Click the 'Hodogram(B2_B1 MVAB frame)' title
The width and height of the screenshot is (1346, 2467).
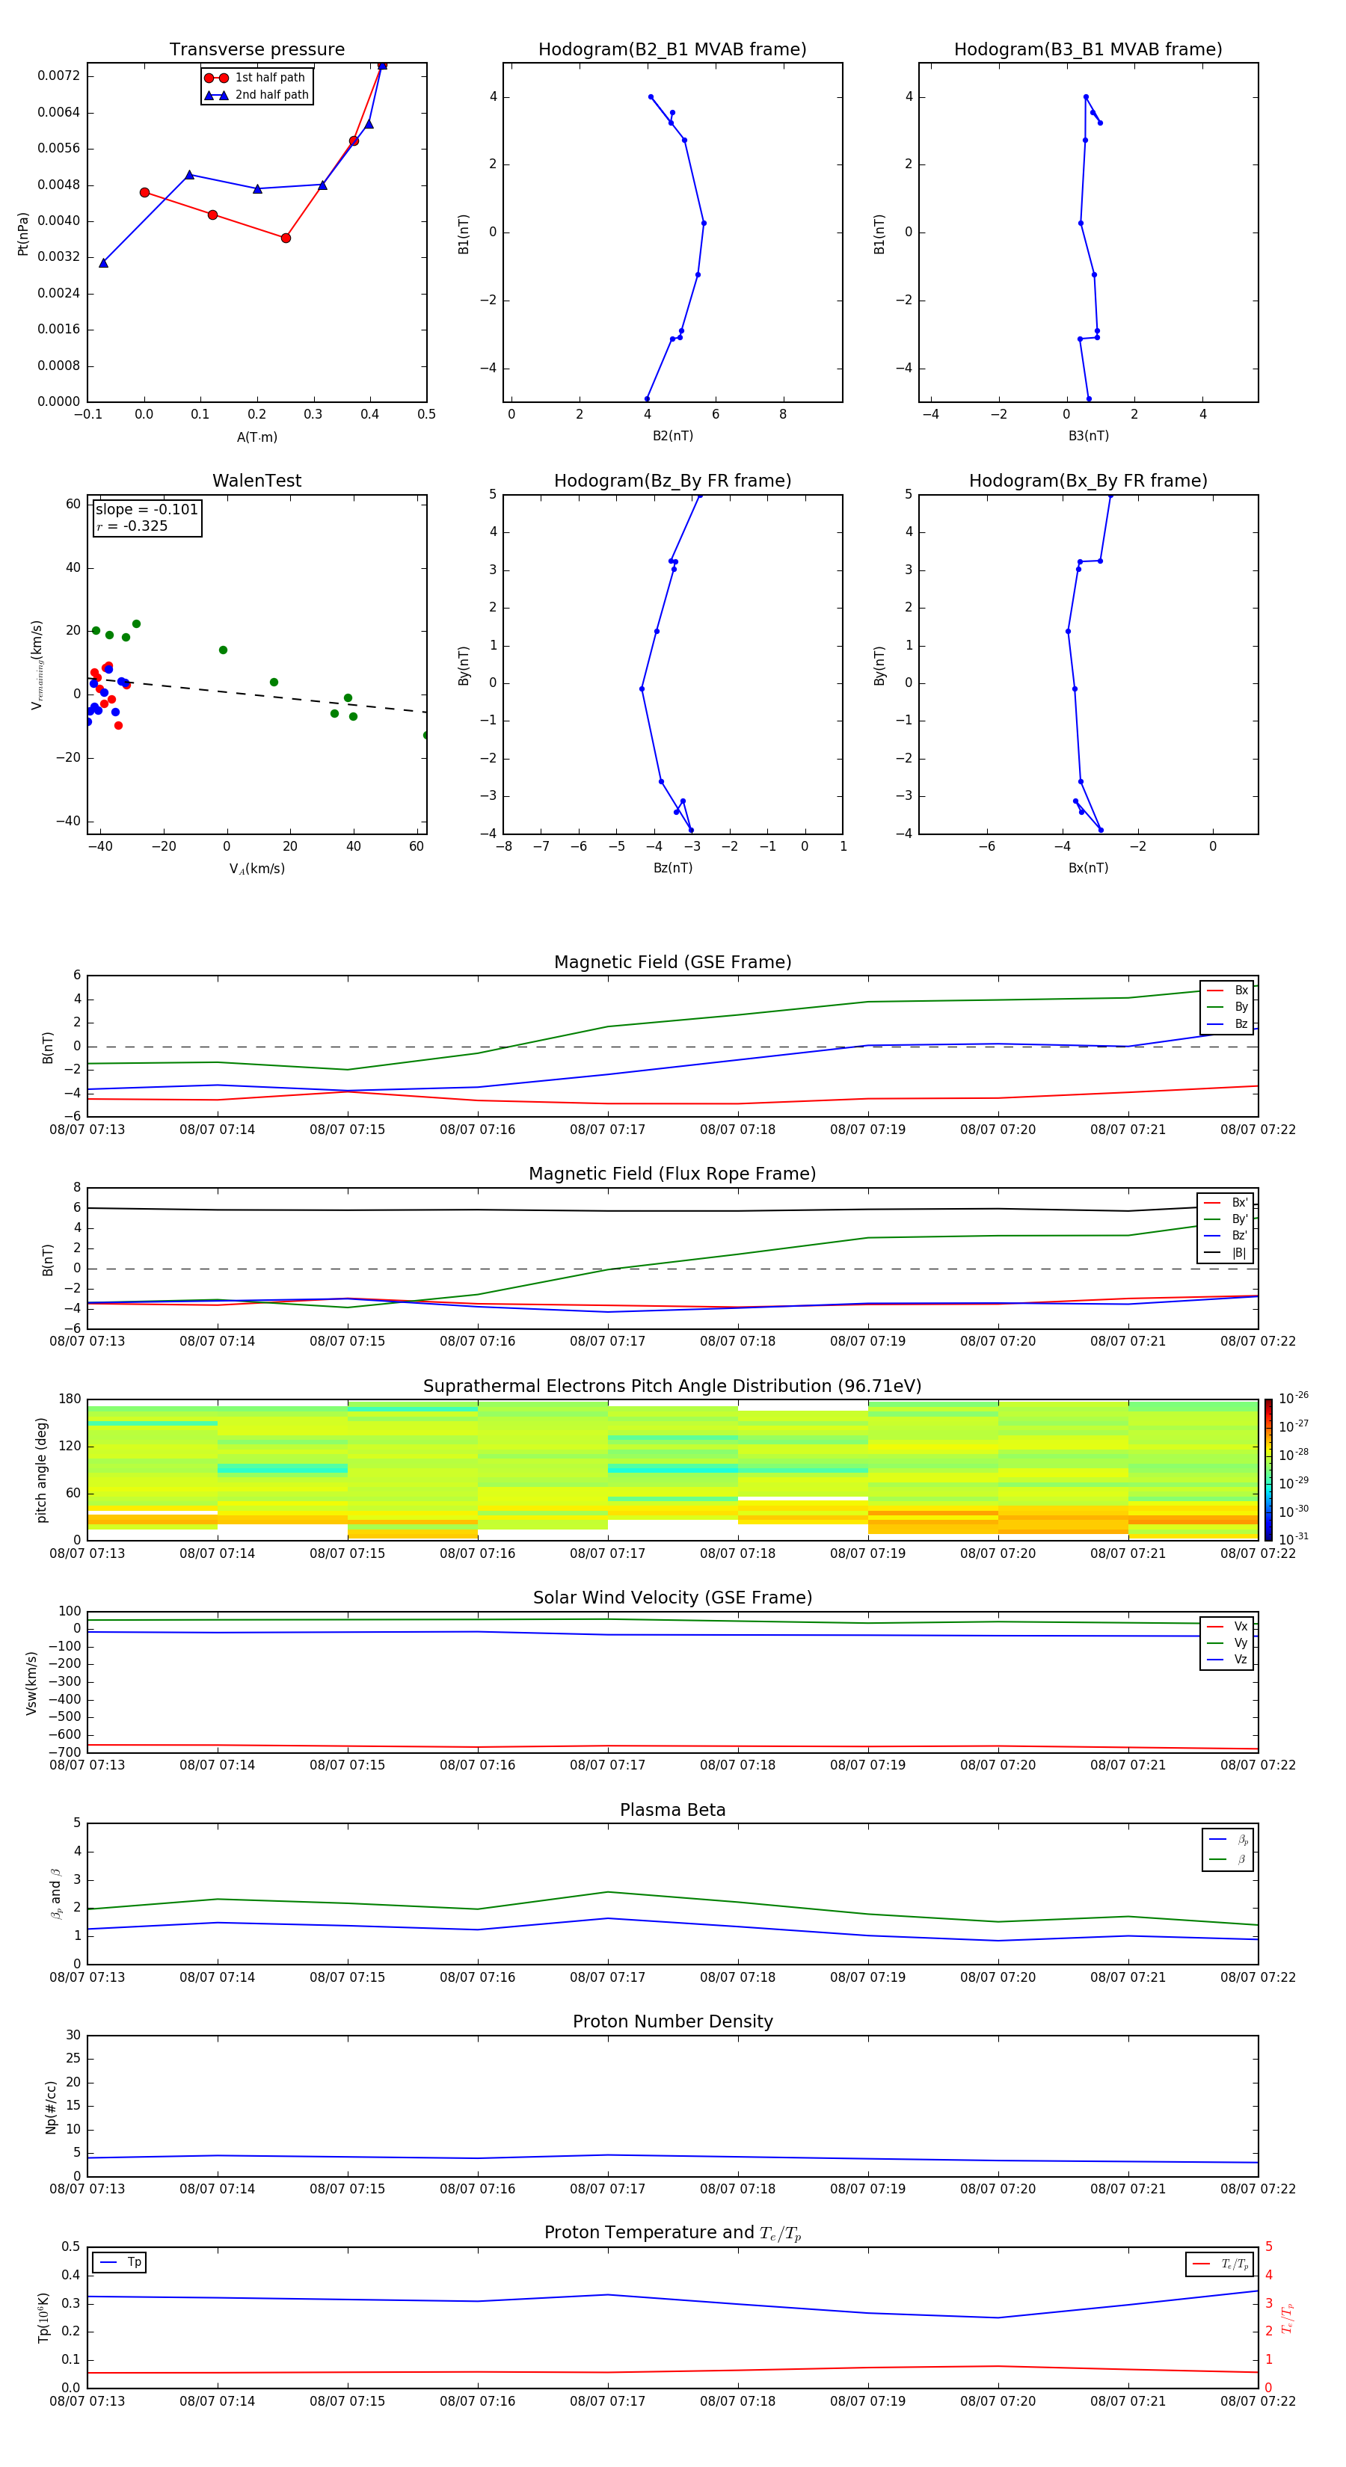pyautogui.click(x=672, y=50)
